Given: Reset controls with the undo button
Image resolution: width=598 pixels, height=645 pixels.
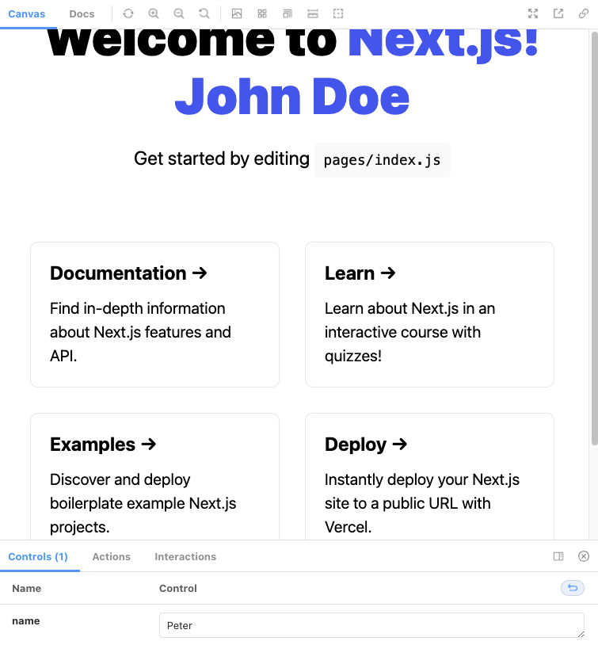Looking at the screenshot, I should pyautogui.click(x=573, y=588).
